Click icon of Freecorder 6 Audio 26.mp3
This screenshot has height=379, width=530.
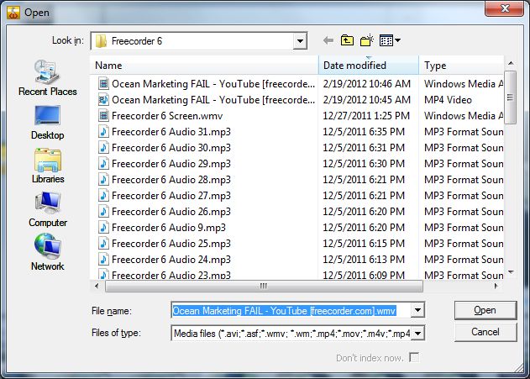(x=103, y=212)
